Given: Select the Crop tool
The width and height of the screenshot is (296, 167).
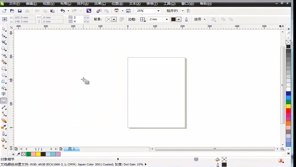Looking at the screenshot, I should 4,42.
